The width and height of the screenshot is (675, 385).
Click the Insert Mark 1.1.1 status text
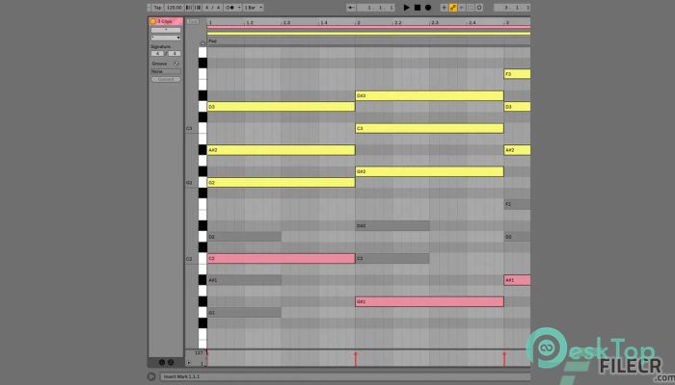(x=181, y=377)
